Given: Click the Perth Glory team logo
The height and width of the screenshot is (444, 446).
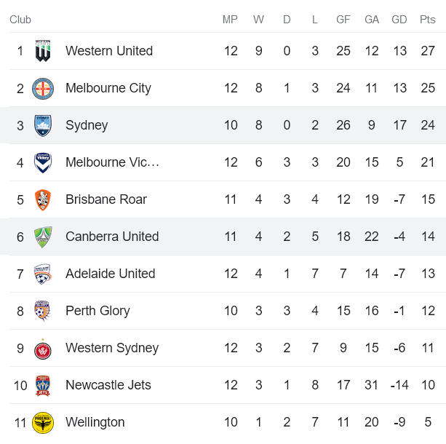Looking at the screenshot, I should pos(43,311).
